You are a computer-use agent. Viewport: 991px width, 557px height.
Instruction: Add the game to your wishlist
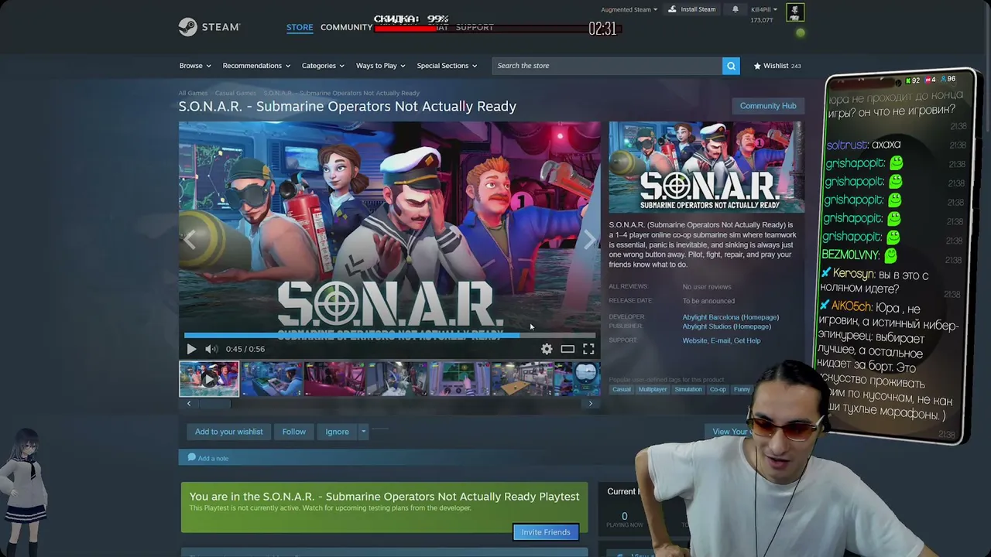click(228, 432)
